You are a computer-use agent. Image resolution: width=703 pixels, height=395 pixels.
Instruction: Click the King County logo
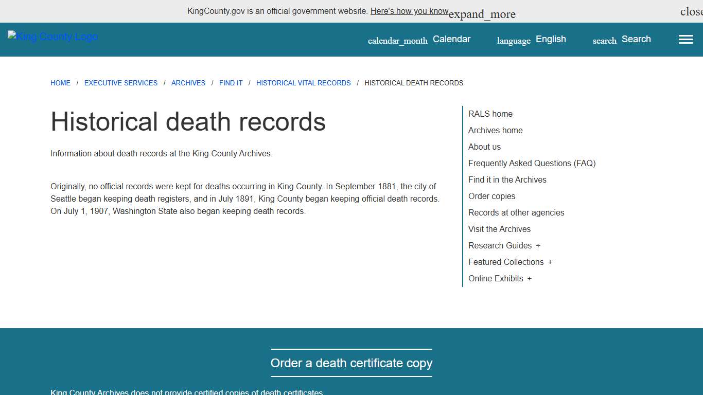(52, 37)
